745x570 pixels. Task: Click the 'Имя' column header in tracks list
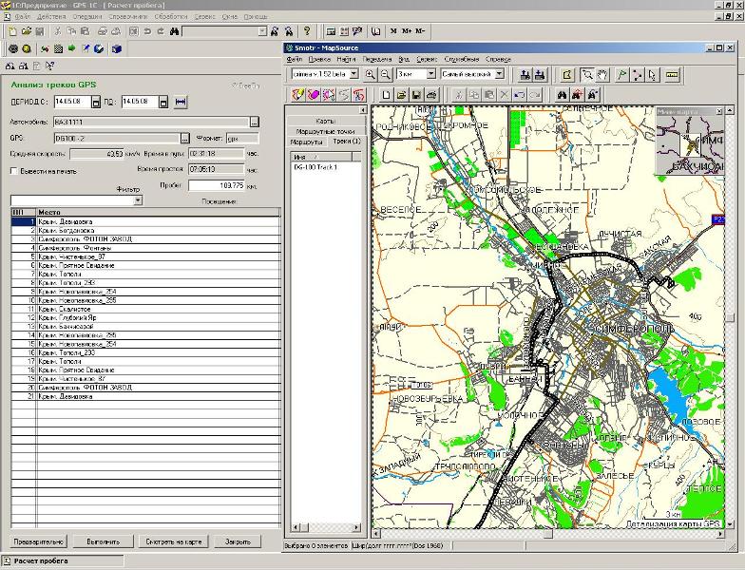coord(321,157)
